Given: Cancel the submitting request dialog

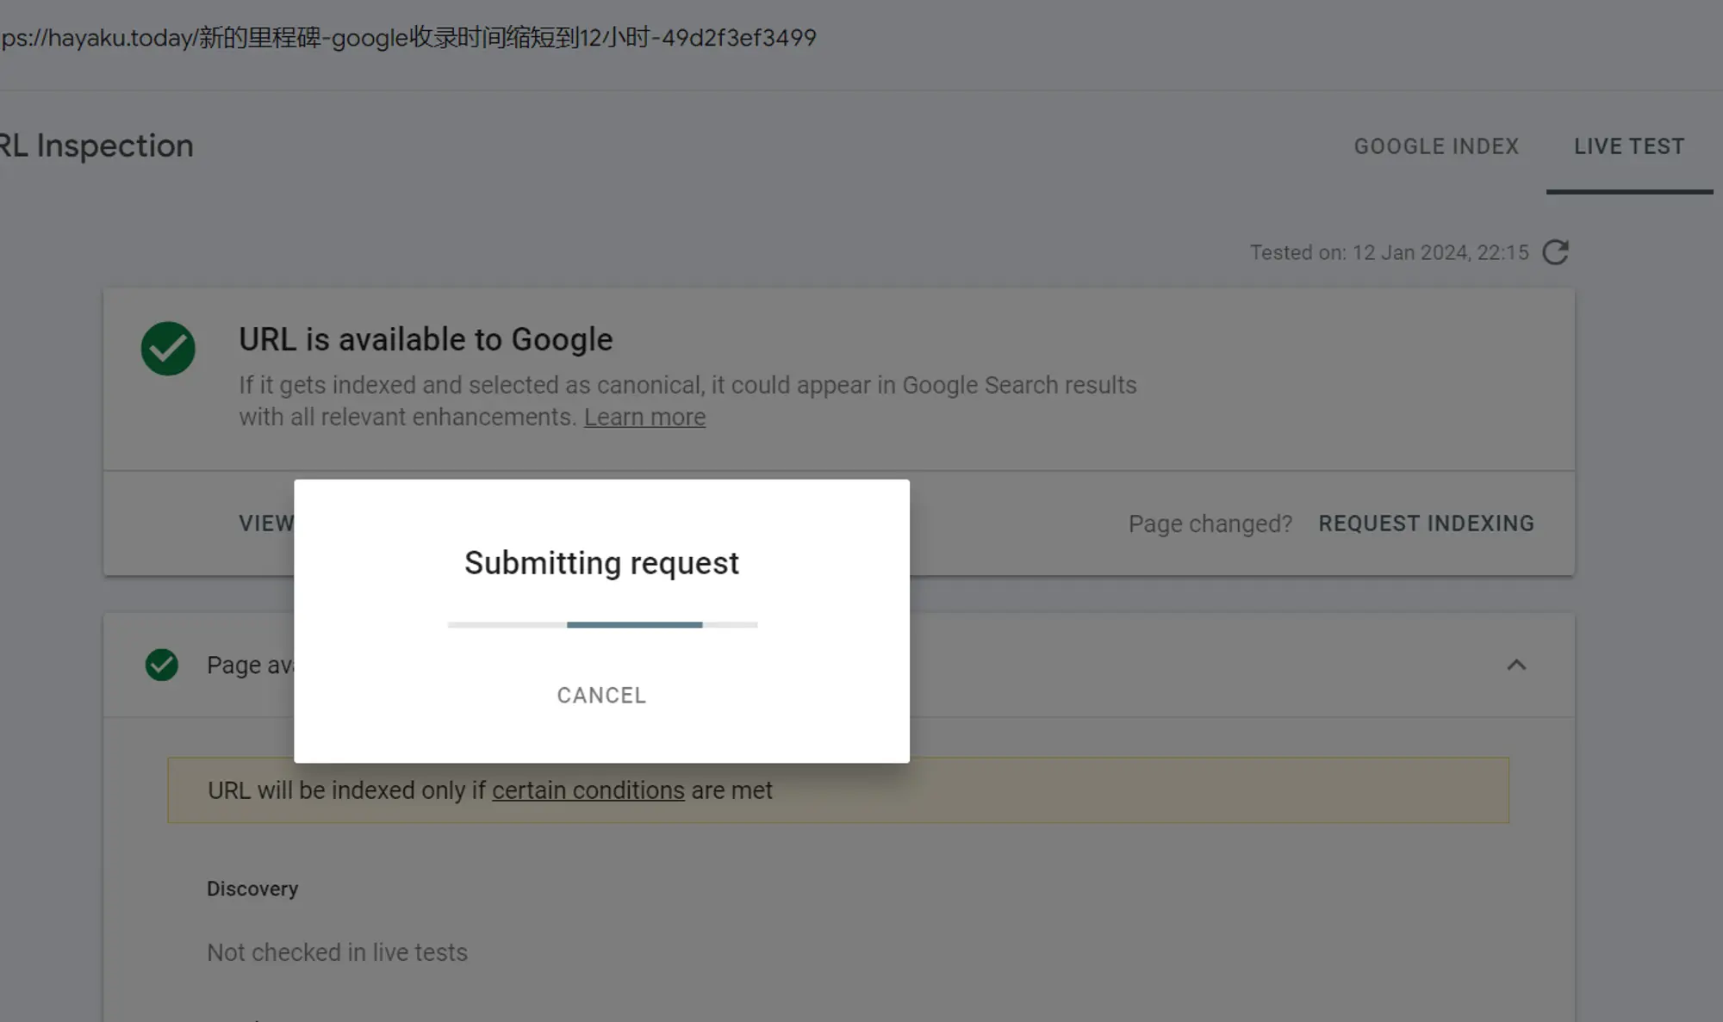Looking at the screenshot, I should pos(601,695).
